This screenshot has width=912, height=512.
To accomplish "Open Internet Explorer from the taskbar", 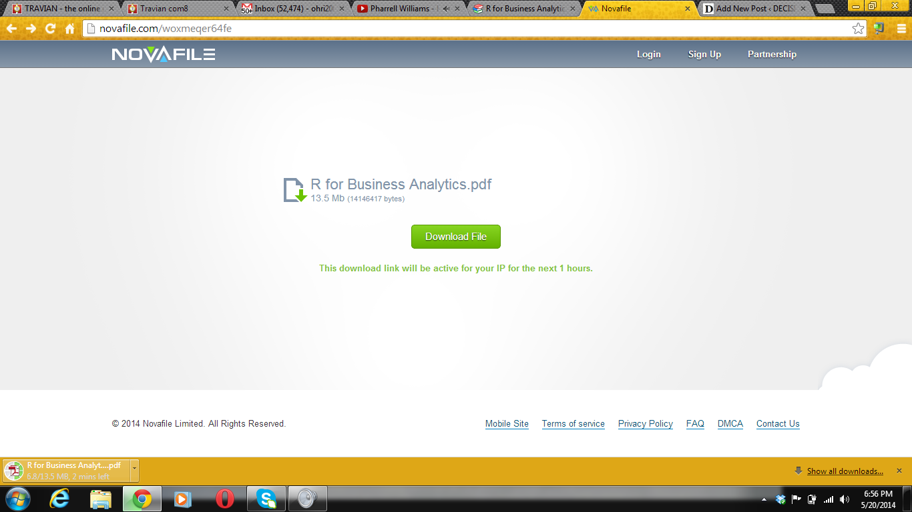I will [x=60, y=499].
